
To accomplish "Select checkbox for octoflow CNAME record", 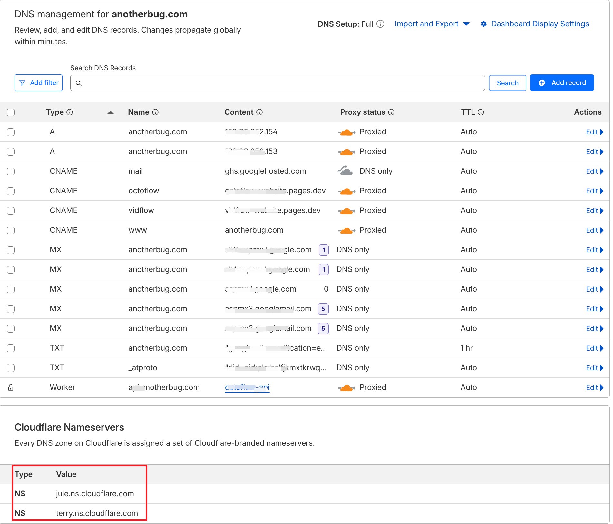I will pos(11,191).
